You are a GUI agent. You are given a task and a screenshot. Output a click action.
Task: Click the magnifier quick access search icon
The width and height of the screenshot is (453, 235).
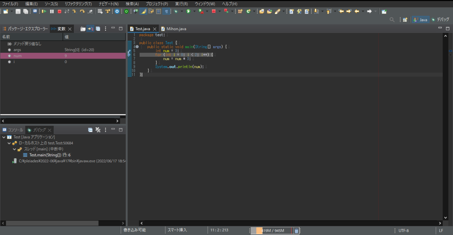coord(392,19)
